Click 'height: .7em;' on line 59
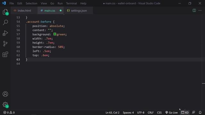 [44, 42]
